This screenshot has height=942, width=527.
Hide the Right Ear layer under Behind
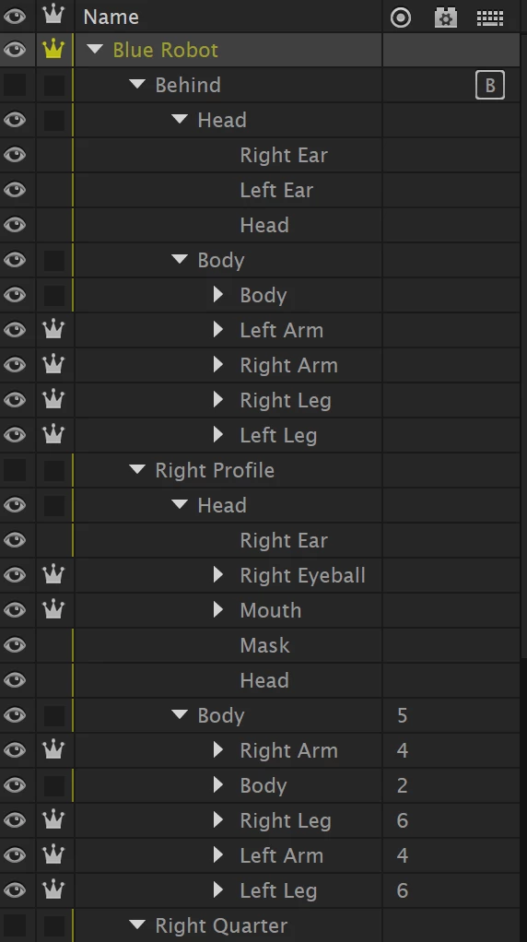15,155
